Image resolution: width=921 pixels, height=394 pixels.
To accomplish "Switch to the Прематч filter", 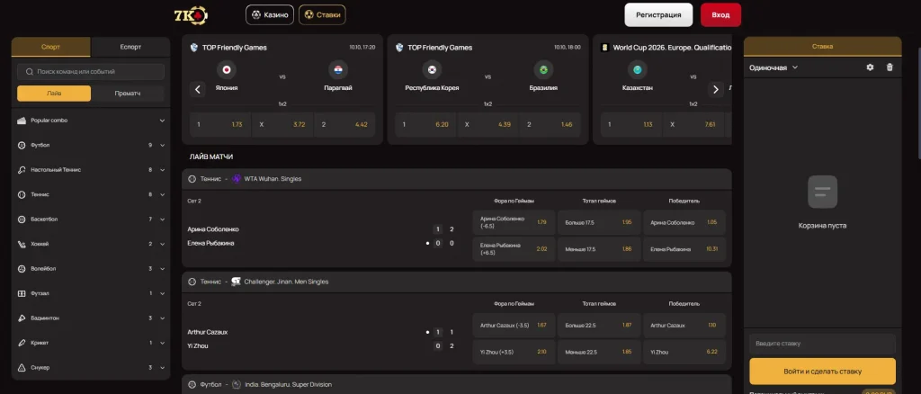I will coord(128,94).
